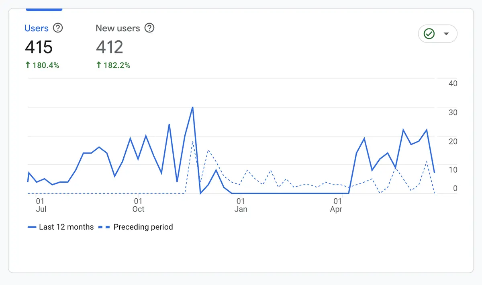Viewport: 482px width, 285px height.
Task: Click the 40 label on the y-axis
Action: pyautogui.click(x=453, y=83)
